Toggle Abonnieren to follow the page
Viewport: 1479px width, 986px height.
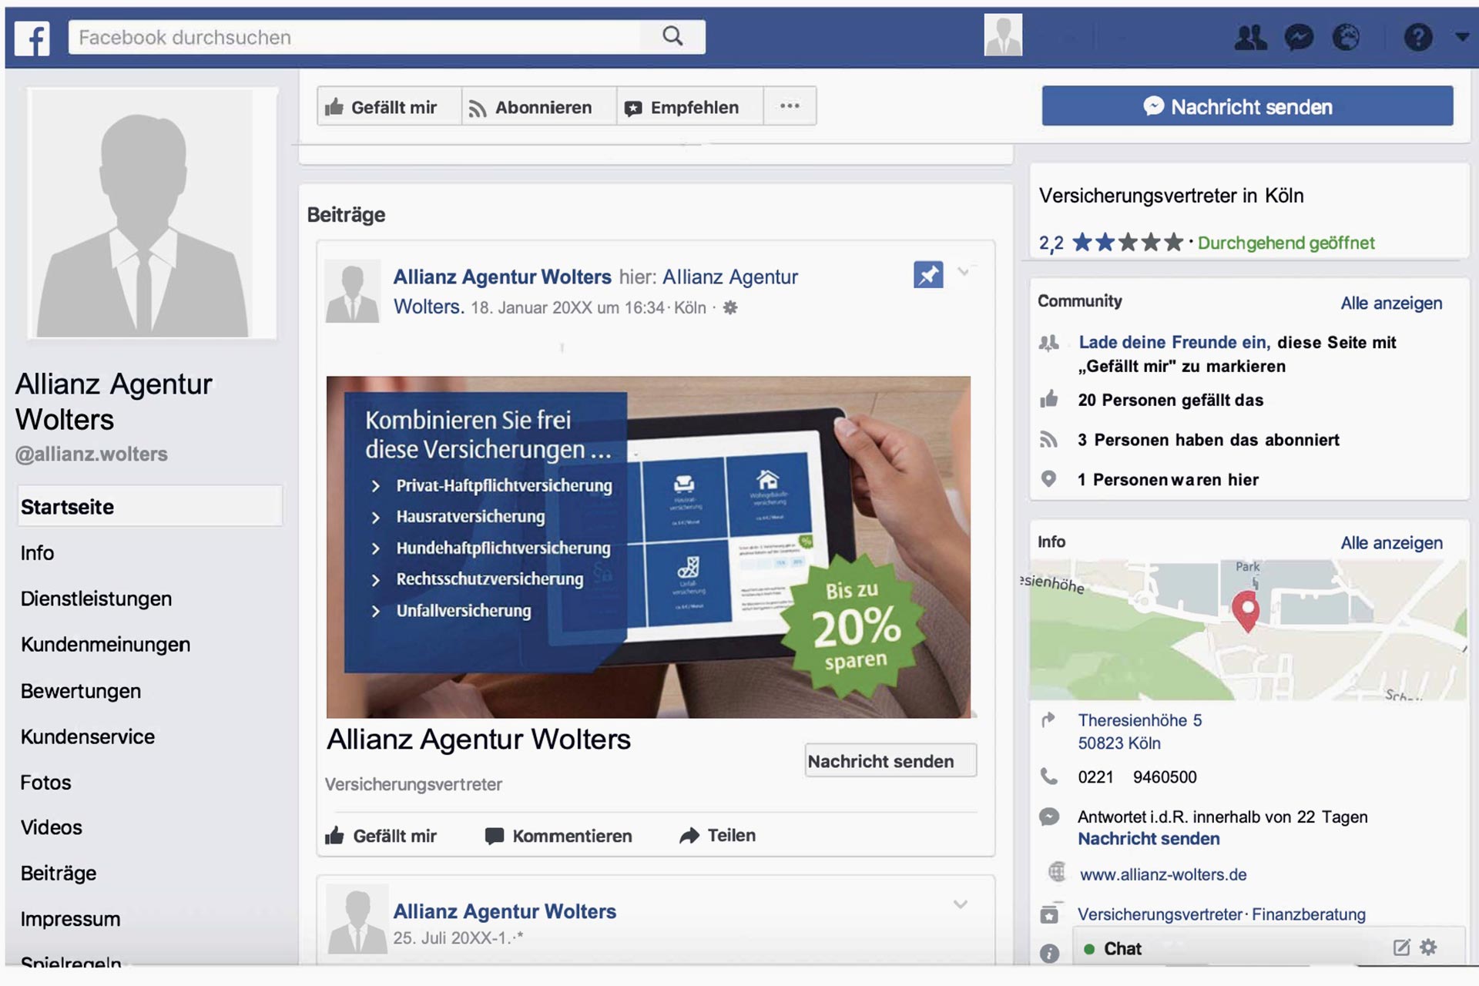point(531,107)
